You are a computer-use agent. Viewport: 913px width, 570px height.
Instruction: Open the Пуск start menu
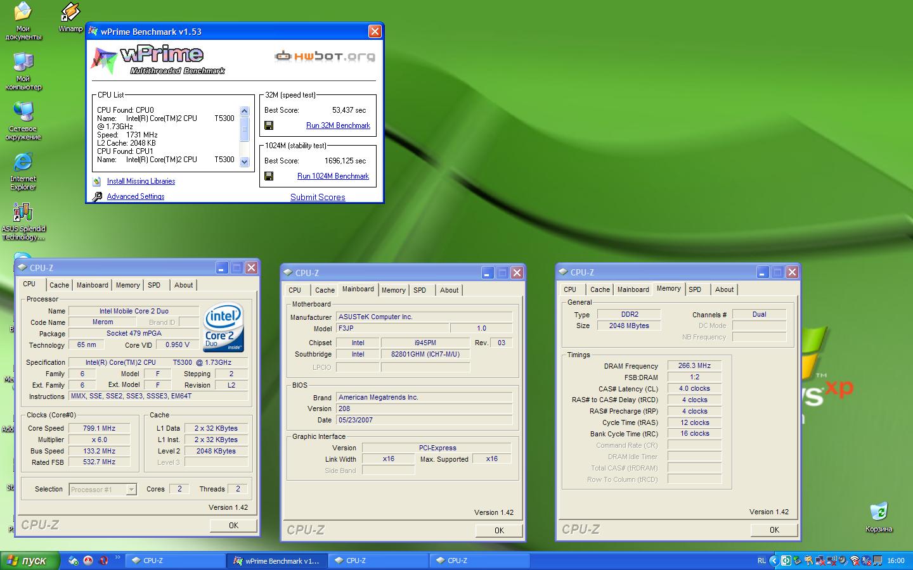pyautogui.click(x=30, y=560)
